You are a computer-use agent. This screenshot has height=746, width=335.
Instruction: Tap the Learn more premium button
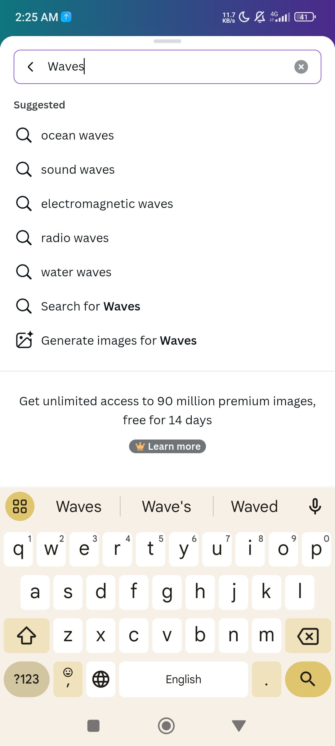click(x=167, y=446)
